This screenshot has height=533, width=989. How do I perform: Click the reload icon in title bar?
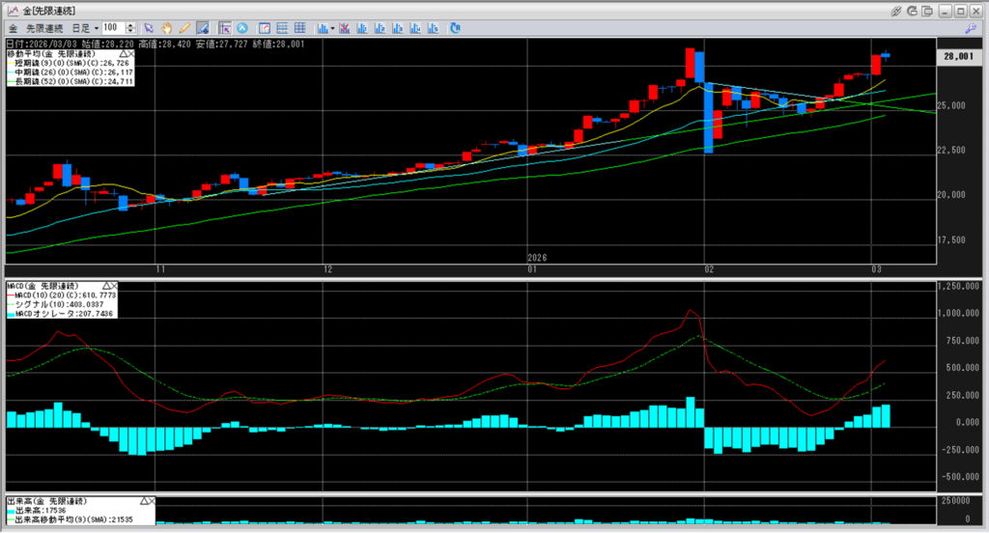[913, 10]
